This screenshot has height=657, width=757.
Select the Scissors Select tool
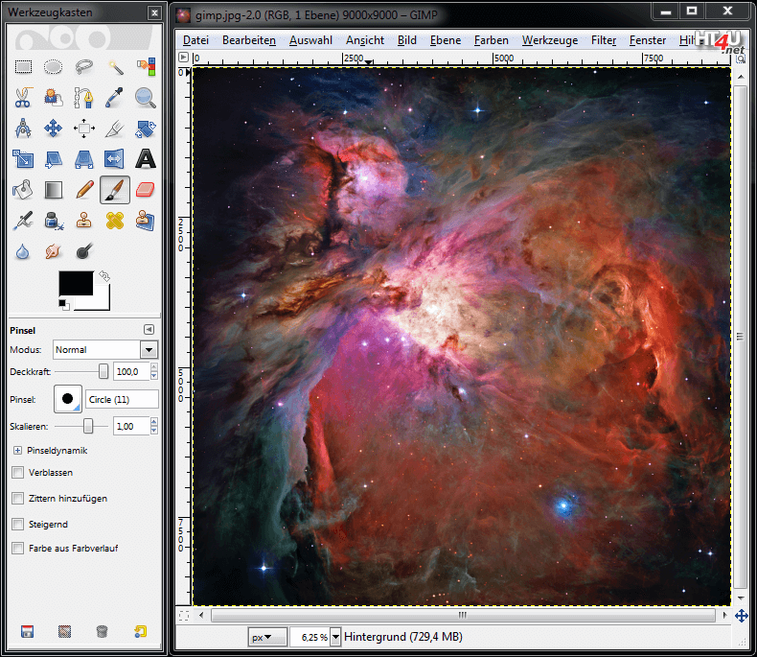coord(23,98)
